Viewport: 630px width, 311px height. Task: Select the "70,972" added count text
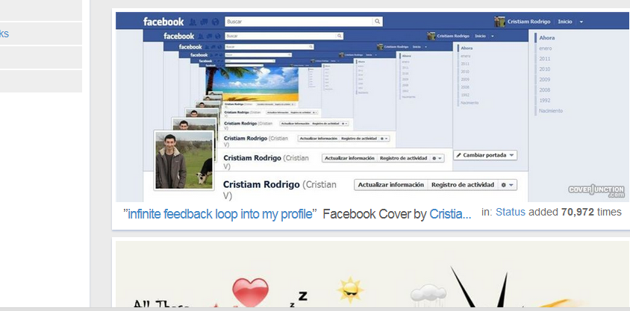pos(577,212)
